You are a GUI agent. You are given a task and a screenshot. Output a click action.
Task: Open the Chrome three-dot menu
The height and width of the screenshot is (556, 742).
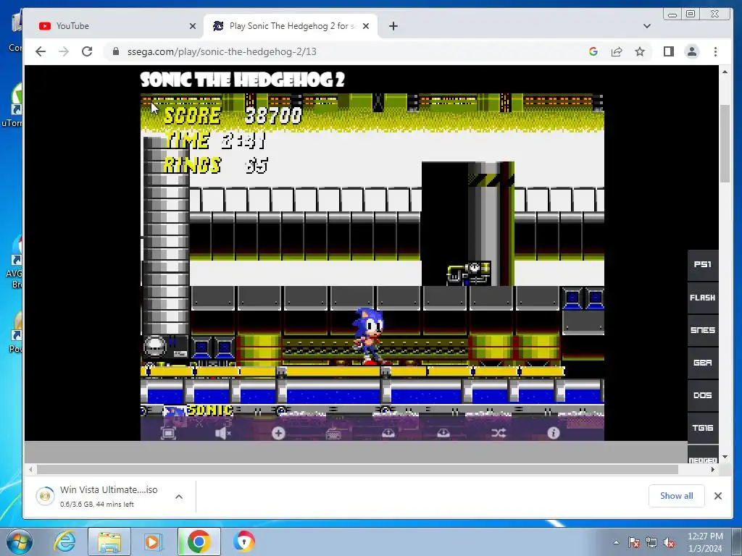coord(715,51)
